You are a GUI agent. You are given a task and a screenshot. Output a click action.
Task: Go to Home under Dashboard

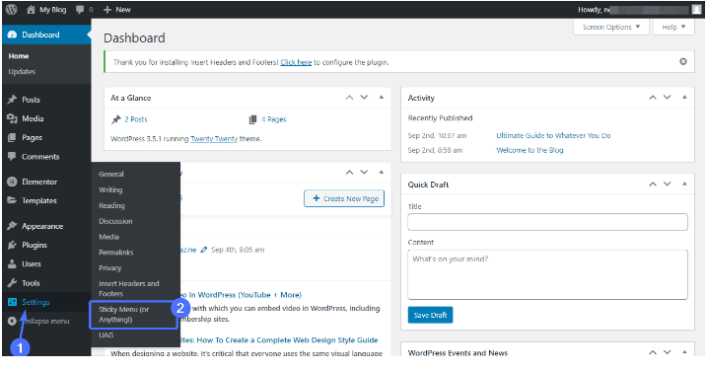click(19, 56)
